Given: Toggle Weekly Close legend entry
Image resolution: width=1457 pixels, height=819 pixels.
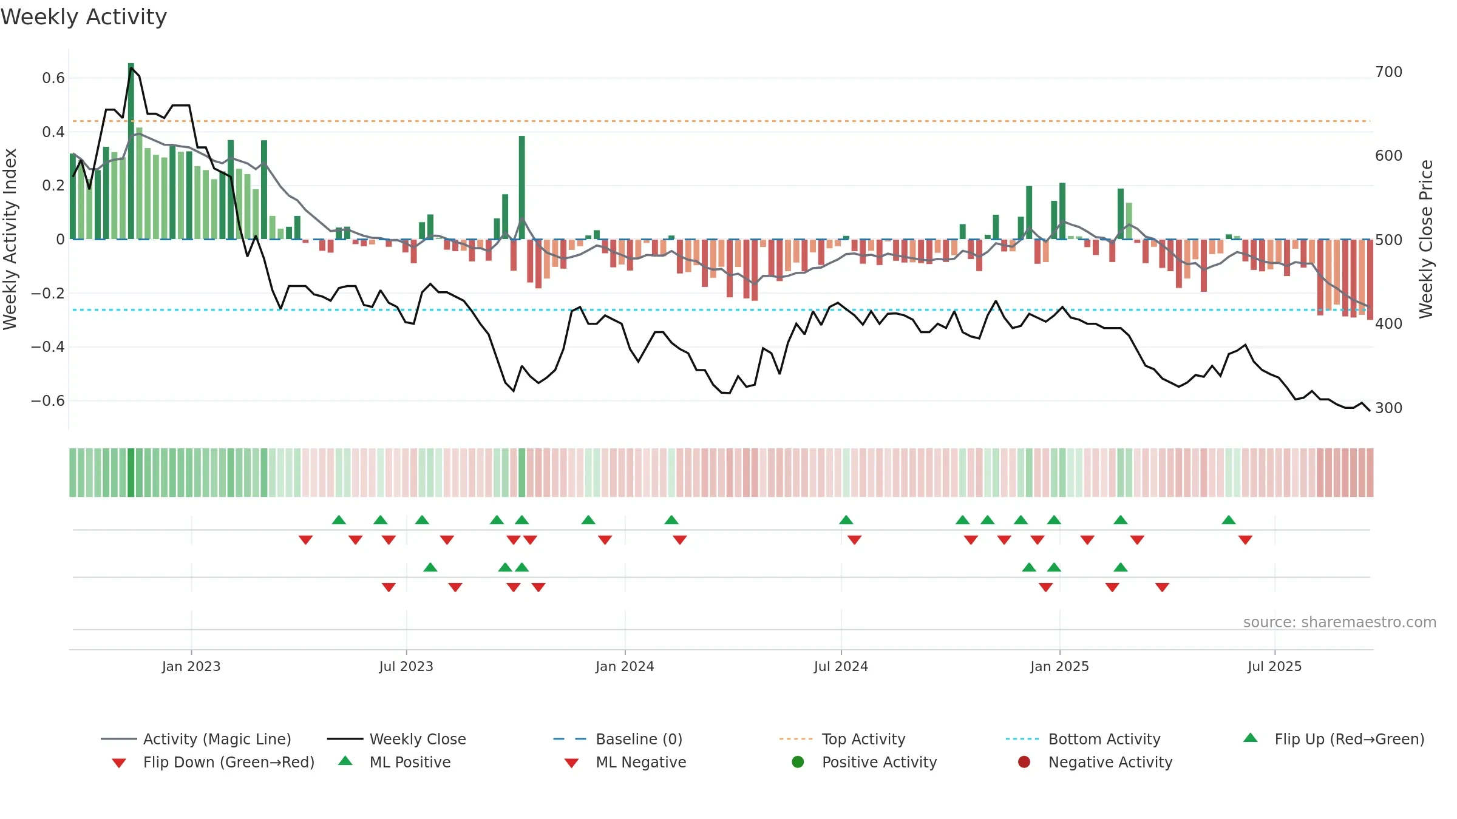Looking at the screenshot, I should [396, 739].
